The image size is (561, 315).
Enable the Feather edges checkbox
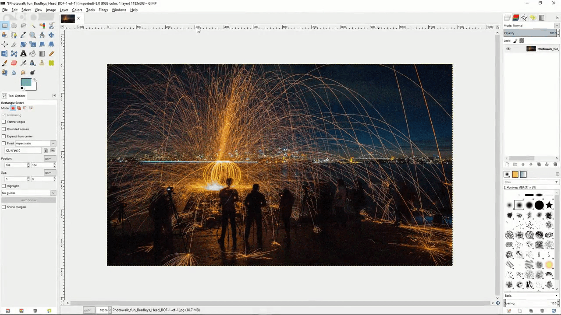(x=4, y=122)
